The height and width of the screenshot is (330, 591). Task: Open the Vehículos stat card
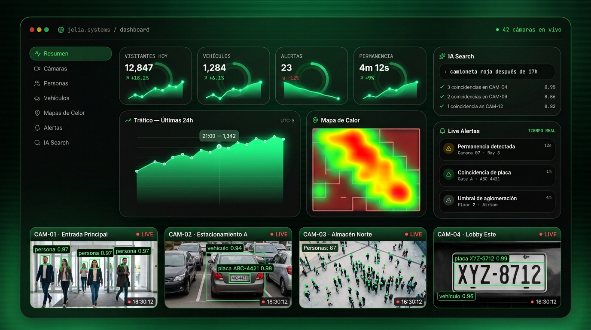234,76
